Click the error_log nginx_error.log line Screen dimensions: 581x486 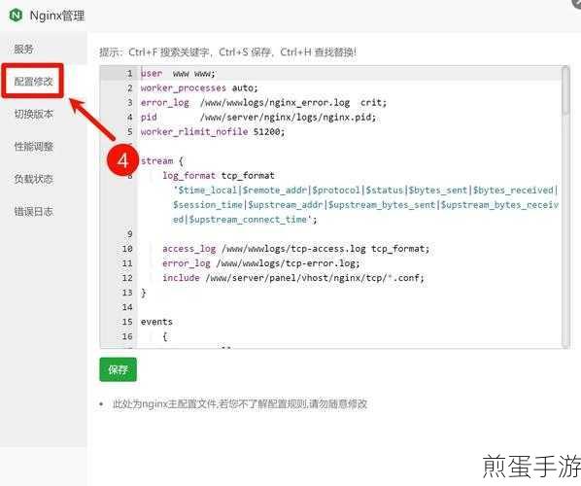(263, 102)
